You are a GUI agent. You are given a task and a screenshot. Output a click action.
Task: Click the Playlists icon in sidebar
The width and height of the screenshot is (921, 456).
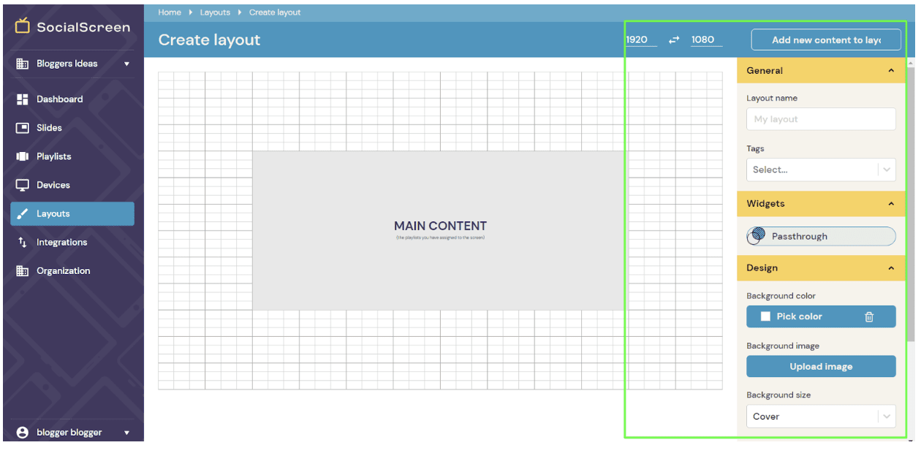click(22, 156)
